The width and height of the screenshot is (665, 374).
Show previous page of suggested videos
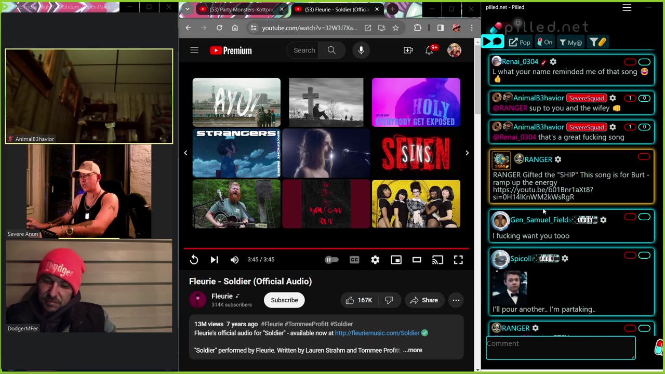pyautogui.click(x=185, y=153)
